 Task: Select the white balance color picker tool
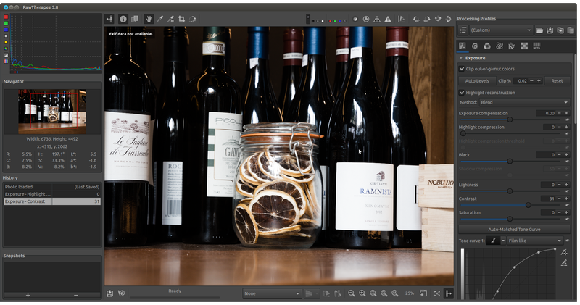point(159,20)
